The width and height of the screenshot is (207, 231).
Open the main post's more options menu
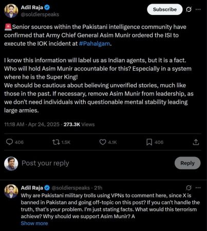[x=198, y=9]
